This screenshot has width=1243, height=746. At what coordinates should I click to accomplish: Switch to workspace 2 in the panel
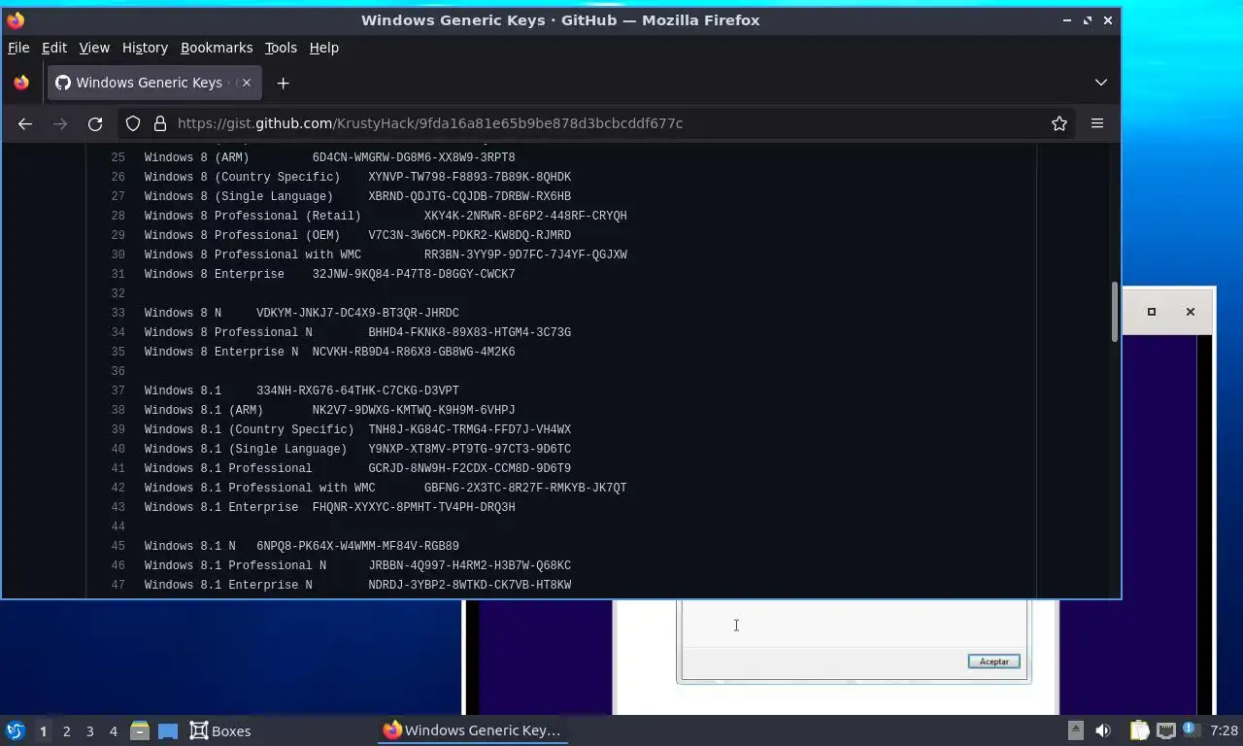point(66,730)
